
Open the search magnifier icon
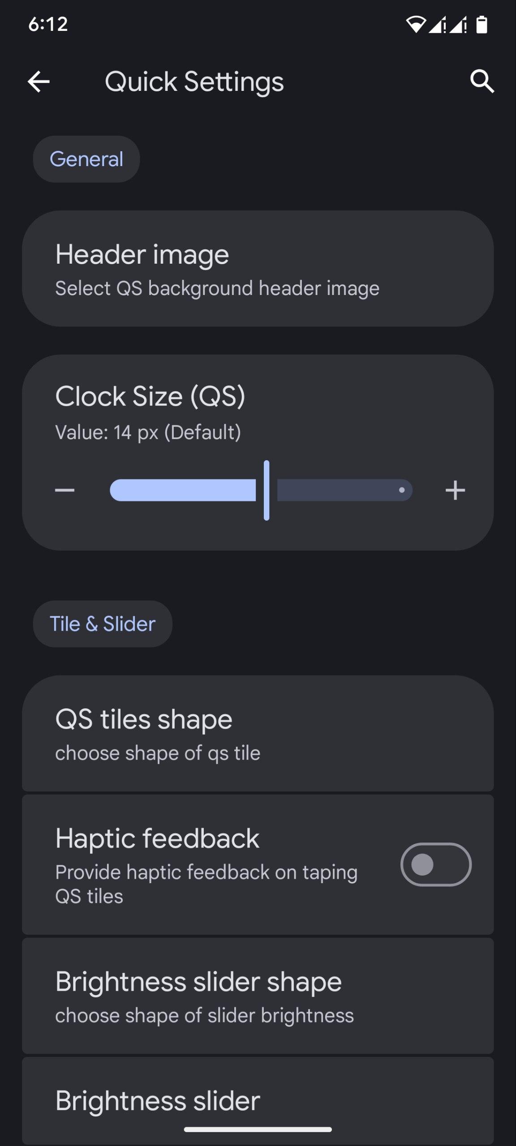[x=482, y=81]
